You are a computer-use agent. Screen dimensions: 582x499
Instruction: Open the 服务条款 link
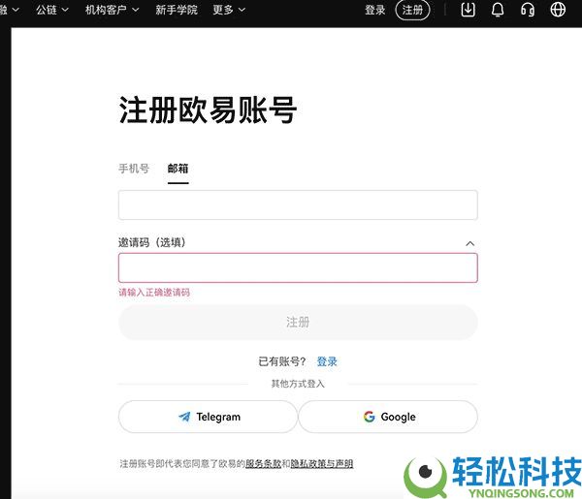pyautogui.click(x=263, y=463)
